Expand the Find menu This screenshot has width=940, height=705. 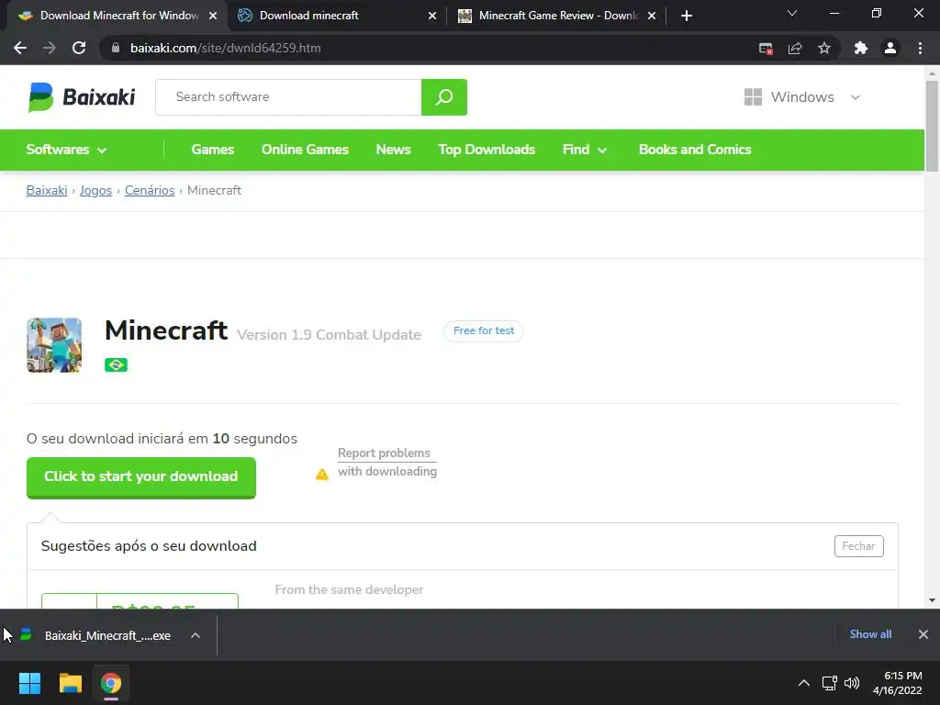(585, 150)
